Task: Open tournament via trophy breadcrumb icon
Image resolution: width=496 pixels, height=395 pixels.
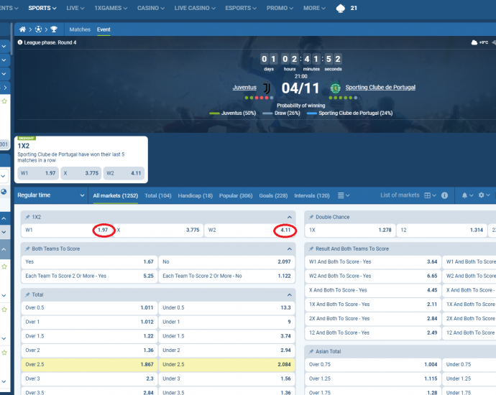Action: pyautogui.click(x=54, y=29)
